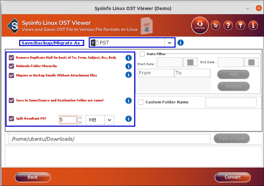Disable Split Resultant PST checkbox
Viewport: 264px width, 186px height.
11,119
